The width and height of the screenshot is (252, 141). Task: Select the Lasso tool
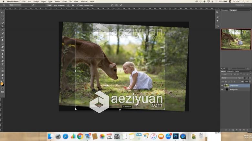point(2,20)
